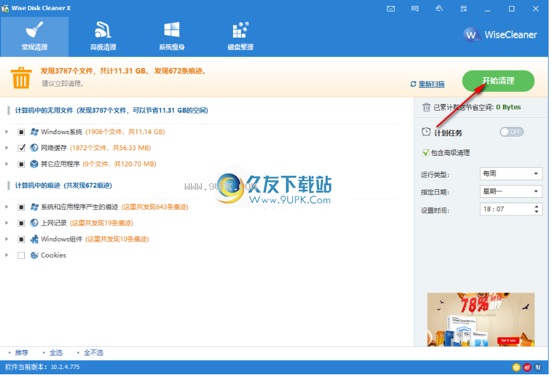Expand the 系统和应用程序产生的痕迹 row

click(x=7, y=207)
